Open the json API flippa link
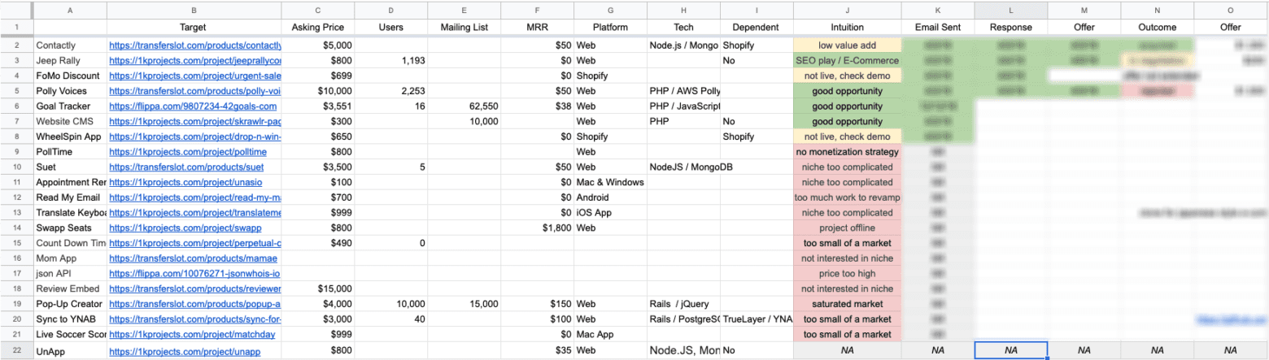The height and width of the screenshot is (360, 1269). pyautogui.click(x=194, y=274)
